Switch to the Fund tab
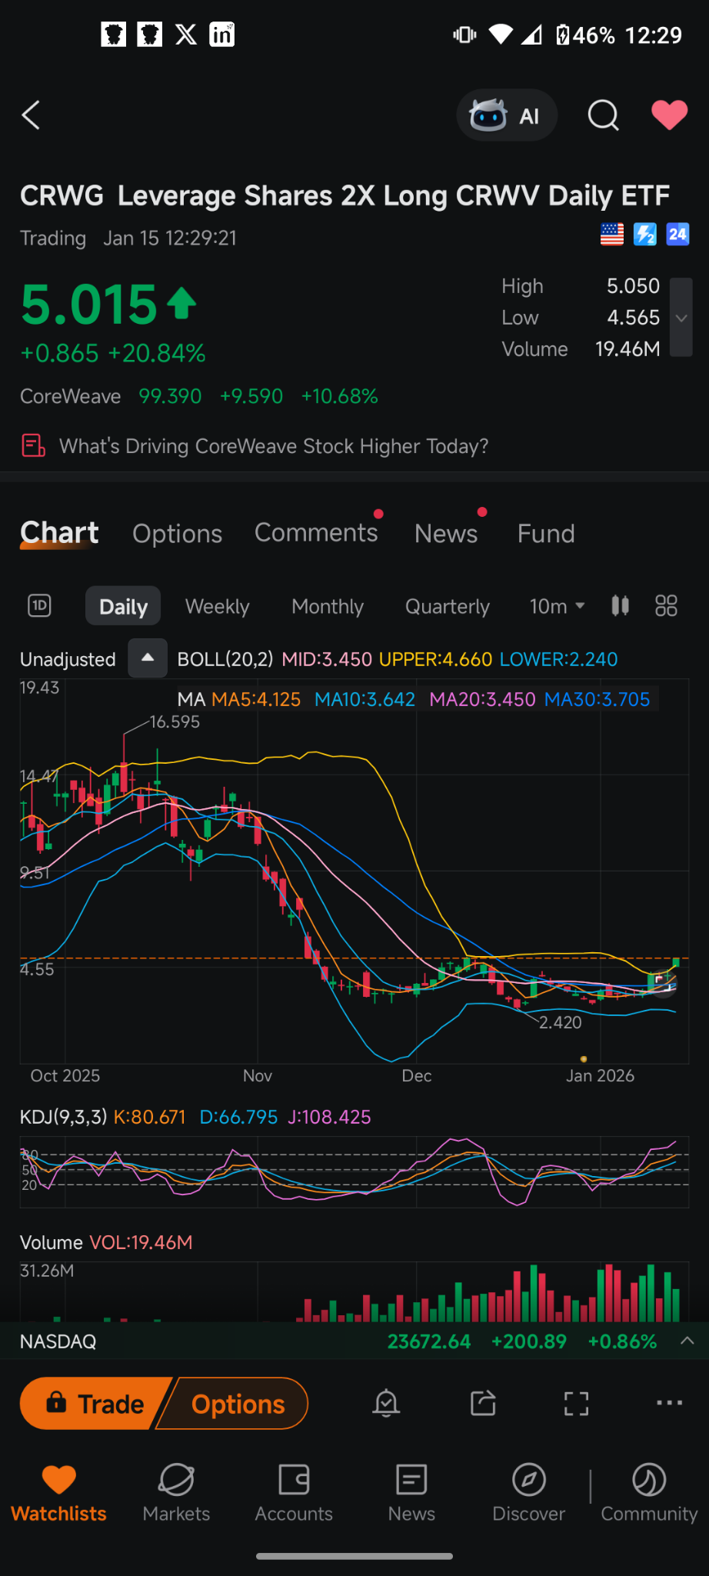Screen dimensions: 709x1576 546,534
